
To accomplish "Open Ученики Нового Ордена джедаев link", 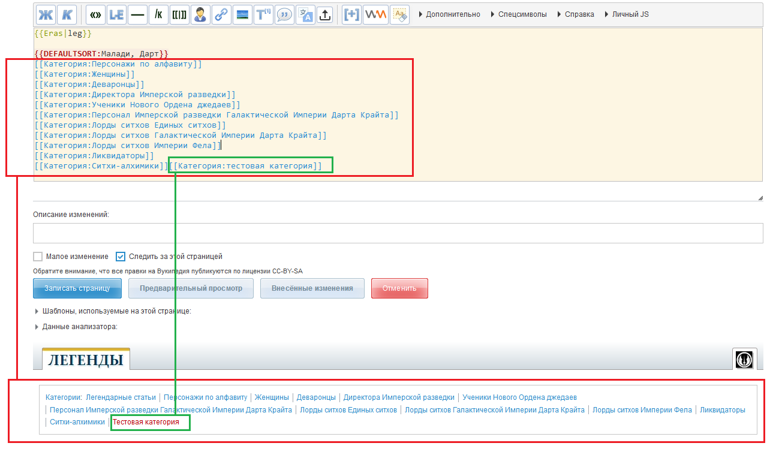I will tap(519, 397).
